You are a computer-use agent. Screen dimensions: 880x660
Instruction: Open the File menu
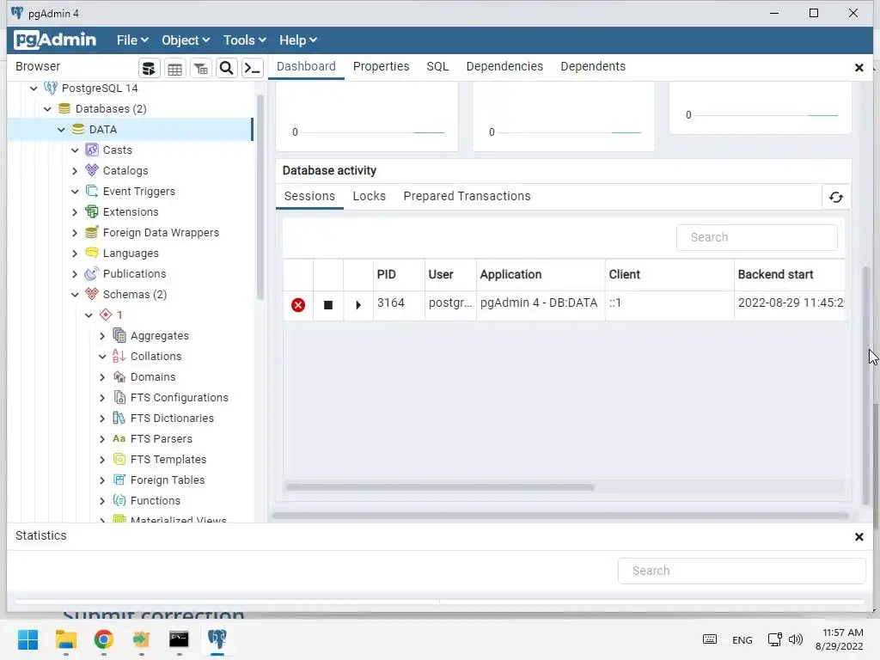point(132,40)
